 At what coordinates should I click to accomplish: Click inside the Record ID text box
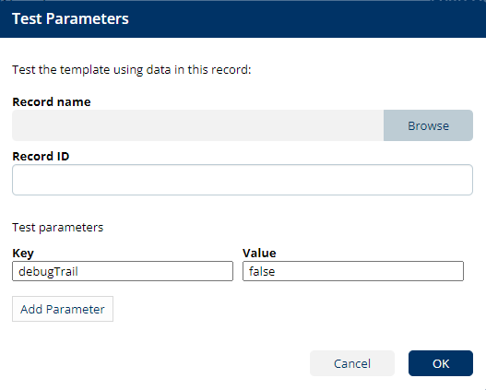243,180
